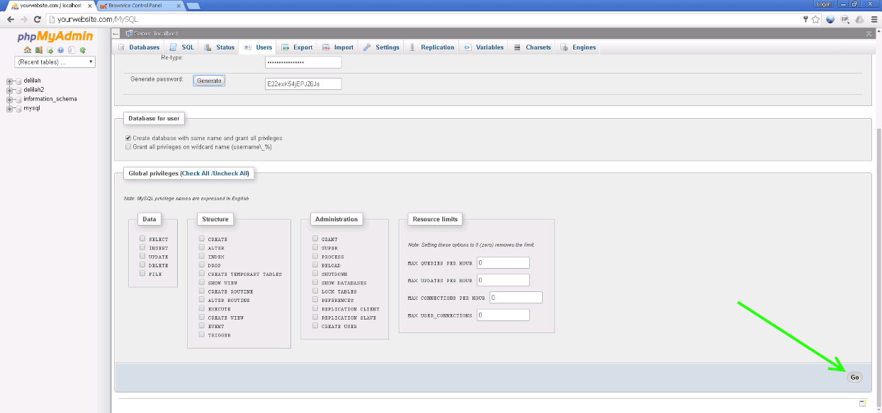Viewport: 882px width, 413px height.
Task: Reload navigation panel green refresh icon
Action: click(82, 50)
